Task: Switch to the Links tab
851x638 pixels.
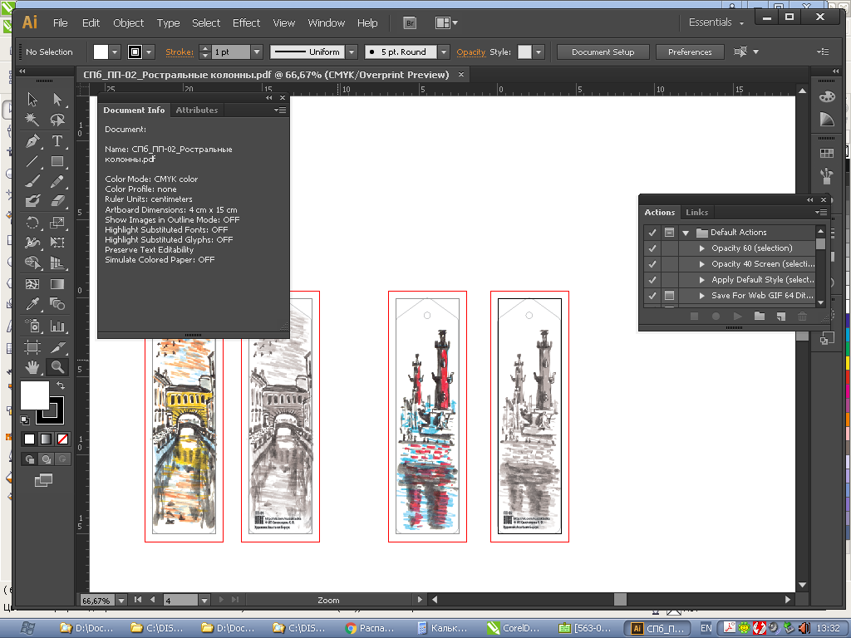Action: point(696,212)
